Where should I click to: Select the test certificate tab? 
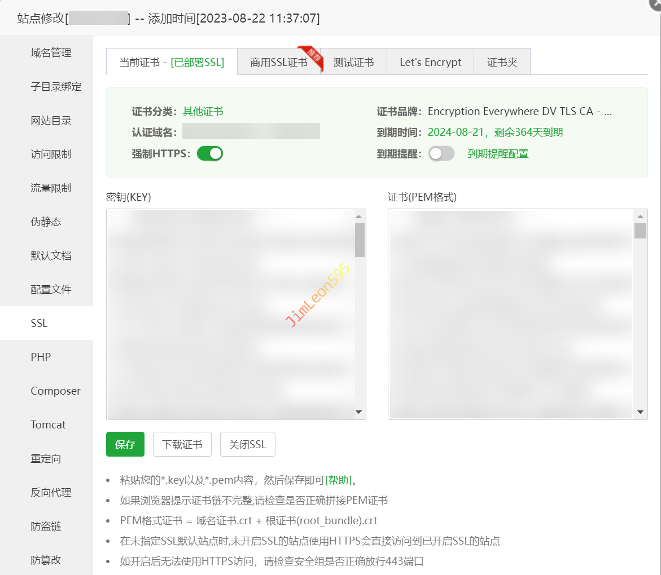tap(353, 62)
